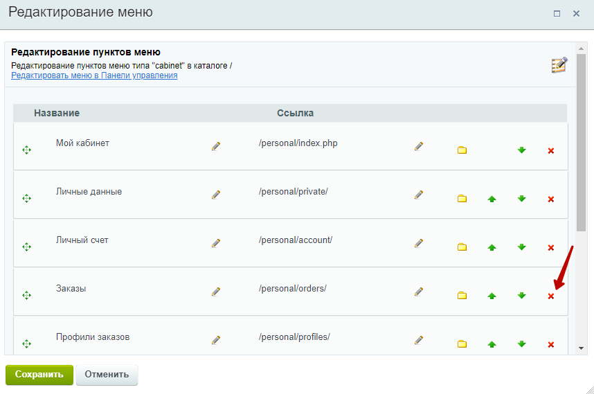594x394 pixels.
Task: Click Отменить button
Action: [107, 375]
